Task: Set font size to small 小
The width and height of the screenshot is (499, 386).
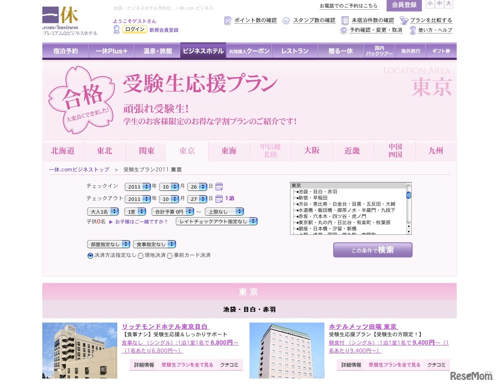Action: click(430, 4)
